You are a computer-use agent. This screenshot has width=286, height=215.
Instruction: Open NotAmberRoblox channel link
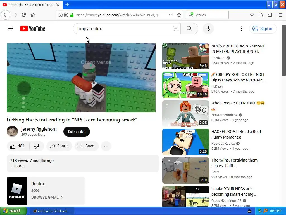[x=224, y=115]
